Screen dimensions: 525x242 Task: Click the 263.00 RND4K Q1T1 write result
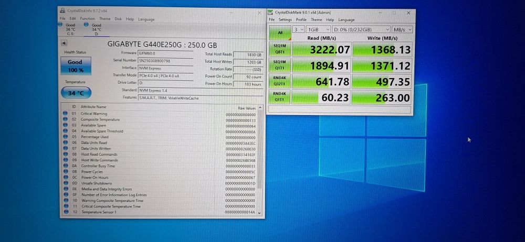382,97
